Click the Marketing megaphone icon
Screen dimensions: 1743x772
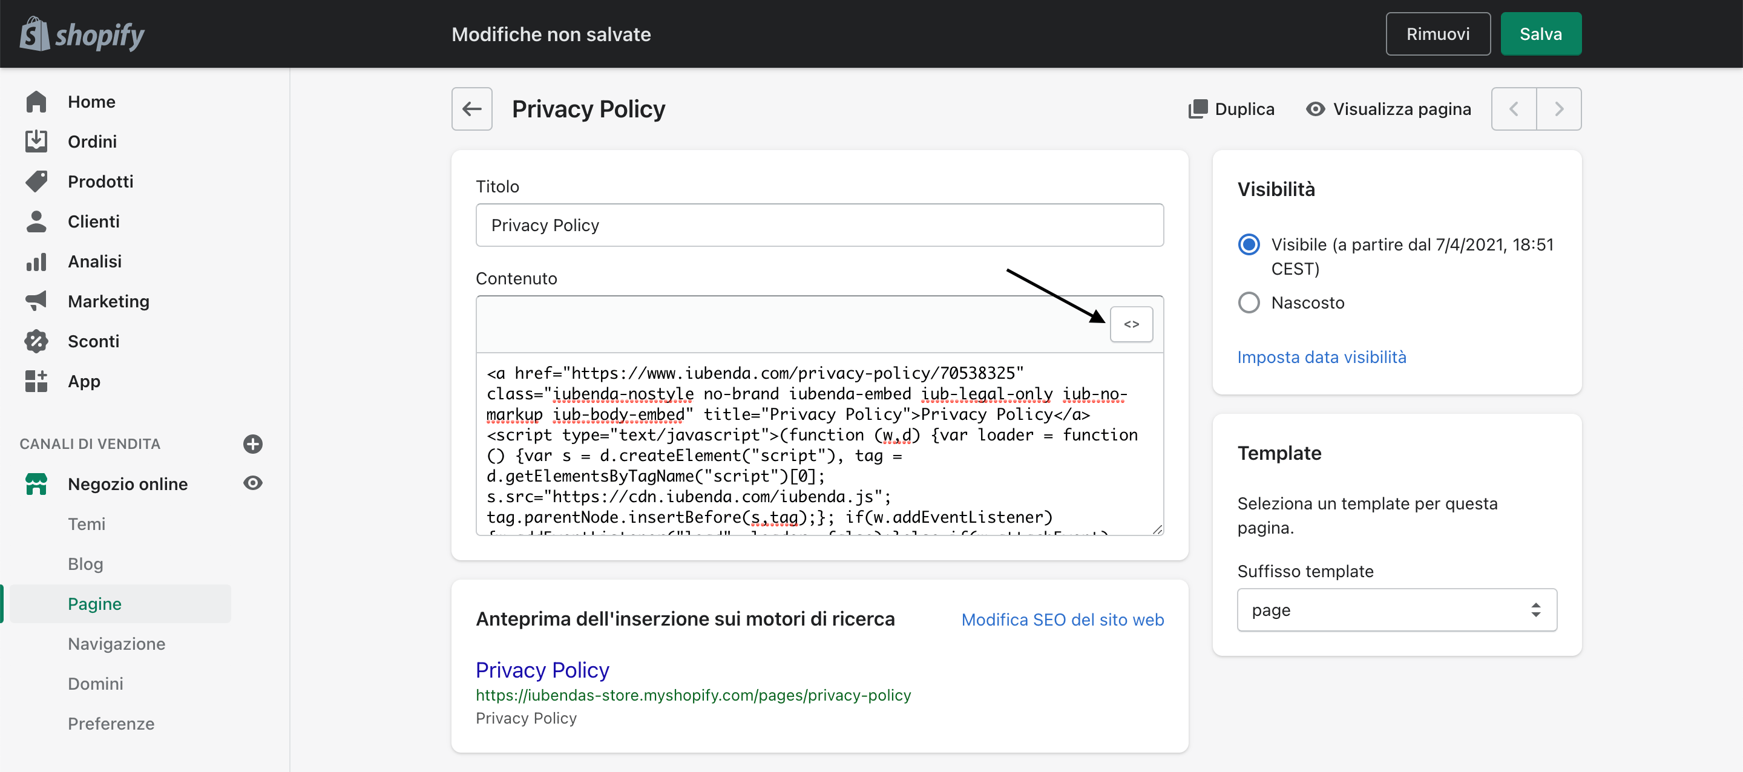36,301
